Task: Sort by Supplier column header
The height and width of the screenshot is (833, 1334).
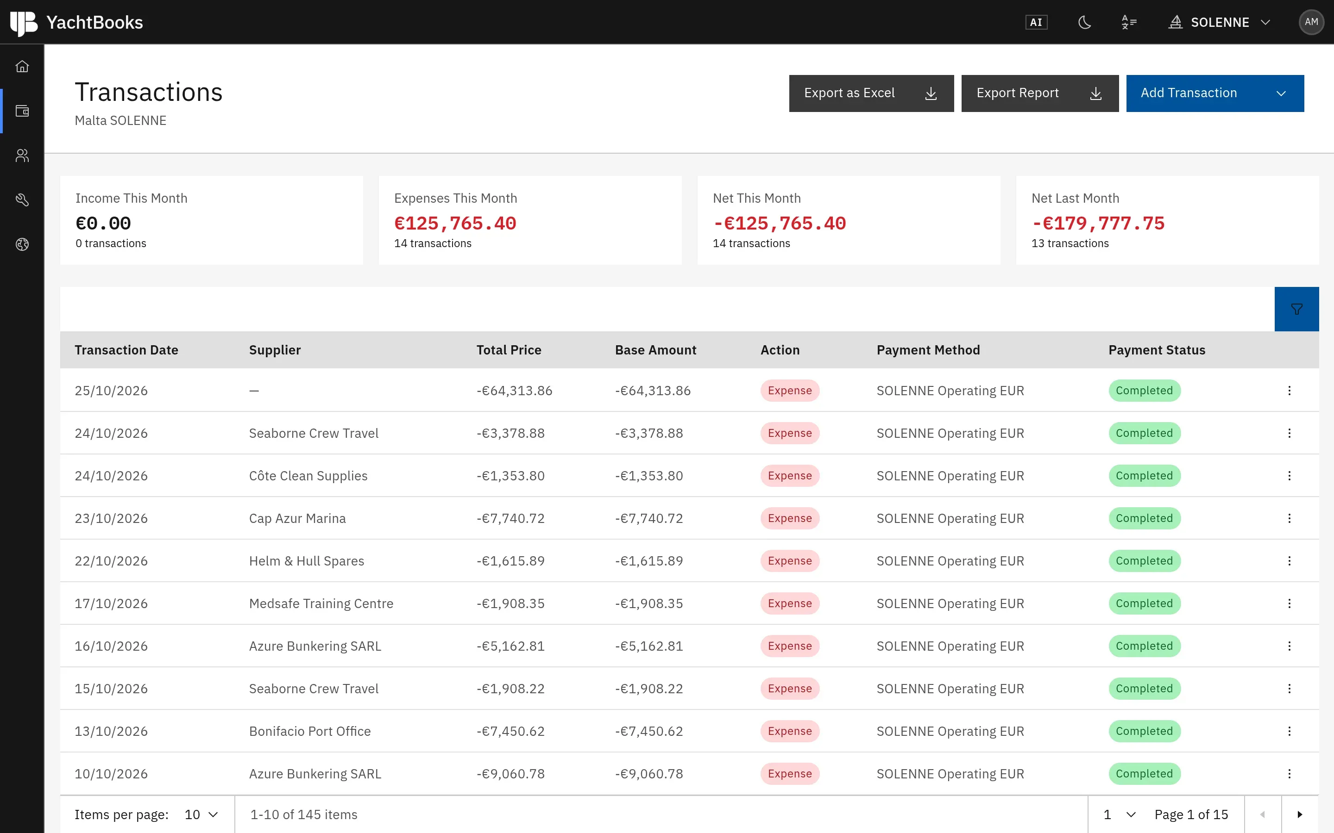Action: (x=275, y=350)
